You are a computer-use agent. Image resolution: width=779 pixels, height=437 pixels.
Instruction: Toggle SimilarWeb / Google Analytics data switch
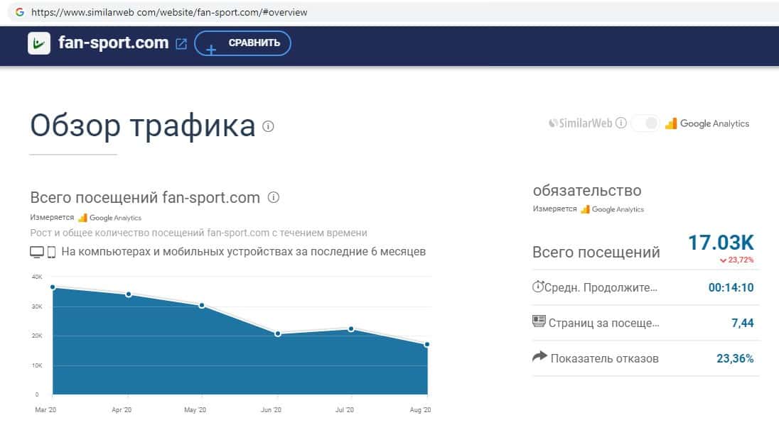point(645,123)
